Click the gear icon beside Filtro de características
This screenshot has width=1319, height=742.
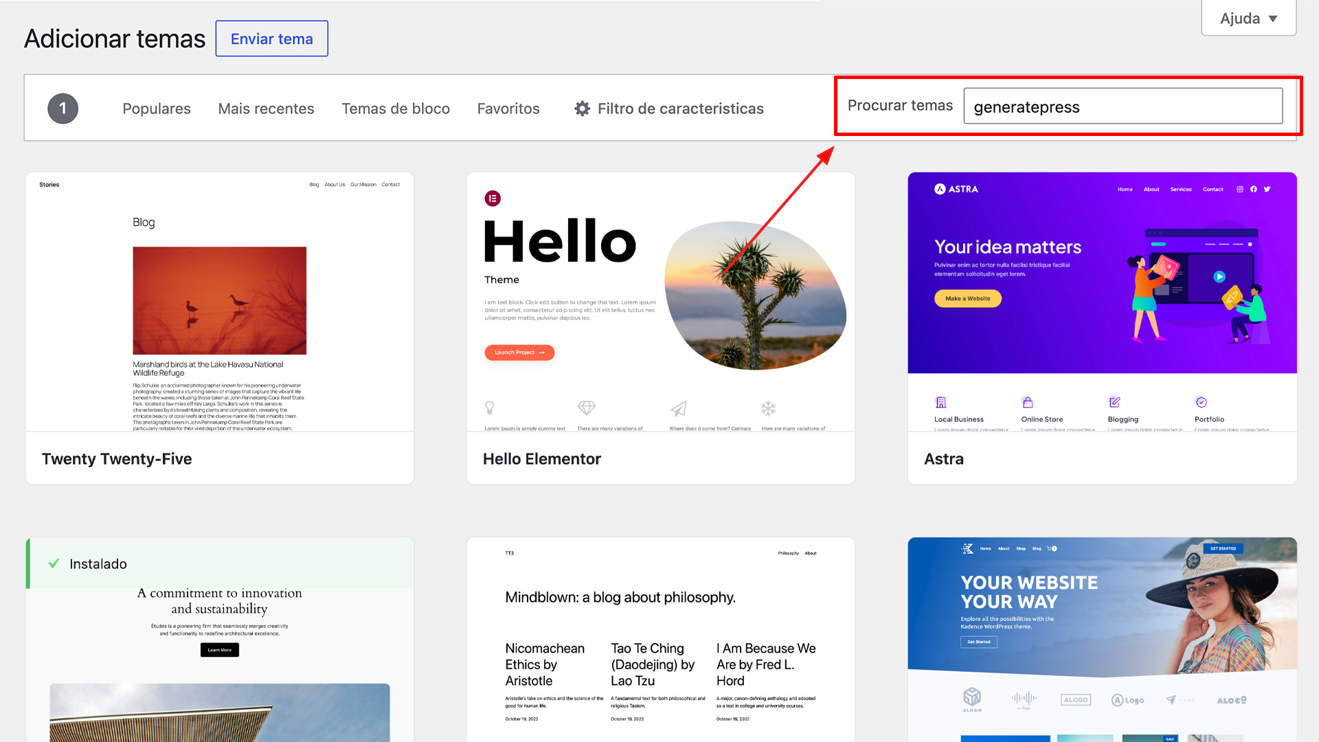click(x=583, y=109)
